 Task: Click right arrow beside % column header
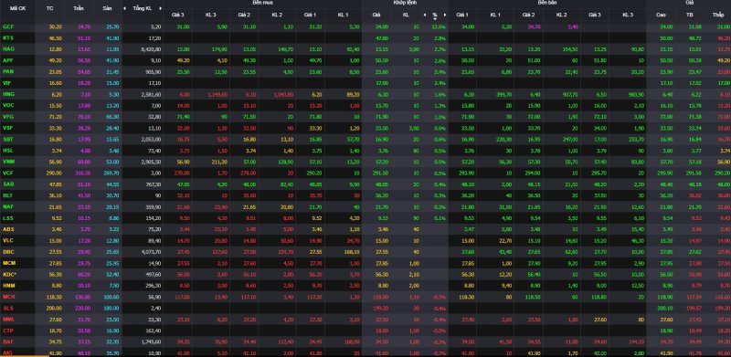pyautogui.click(x=445, y=15)
